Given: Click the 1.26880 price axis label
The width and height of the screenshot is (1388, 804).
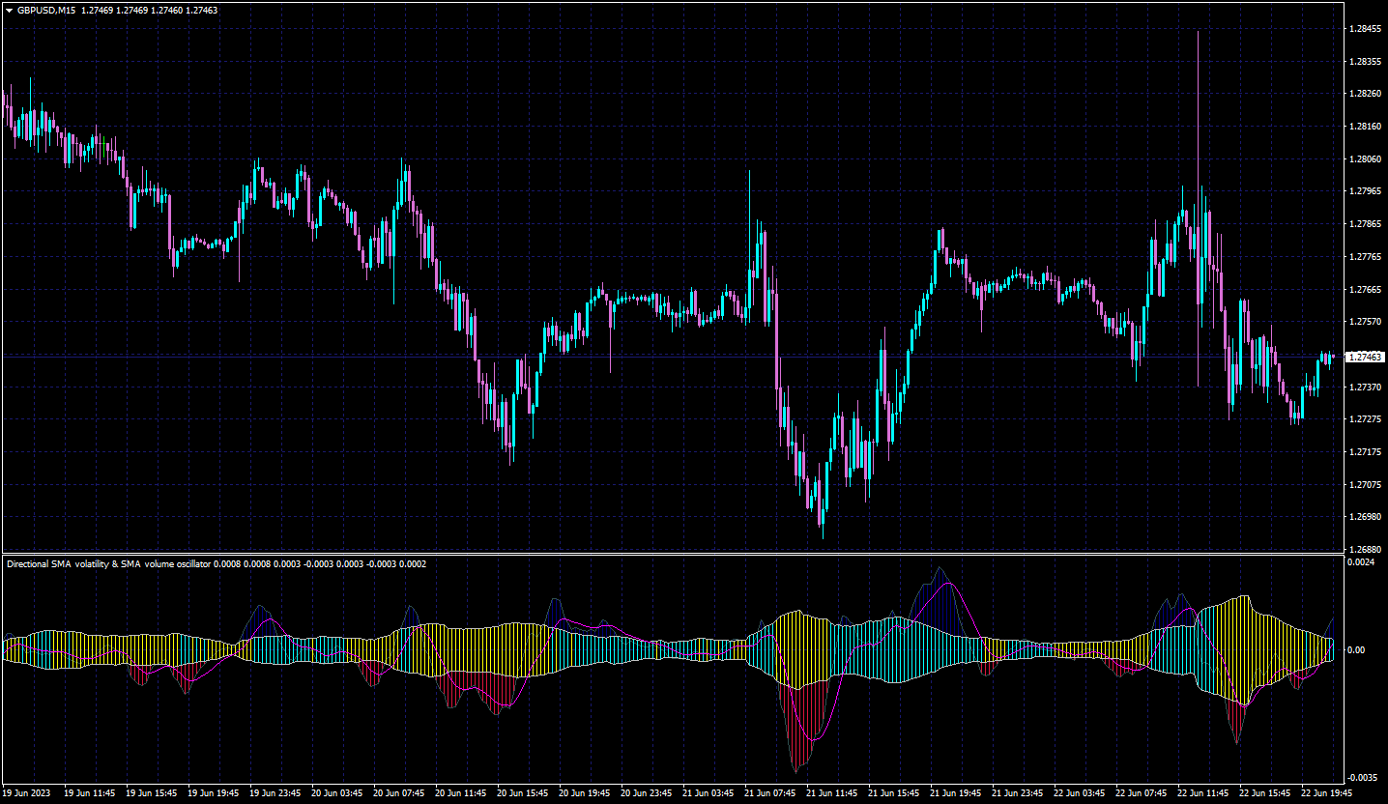Looking at the screenshot, I should coord(1365,550).
